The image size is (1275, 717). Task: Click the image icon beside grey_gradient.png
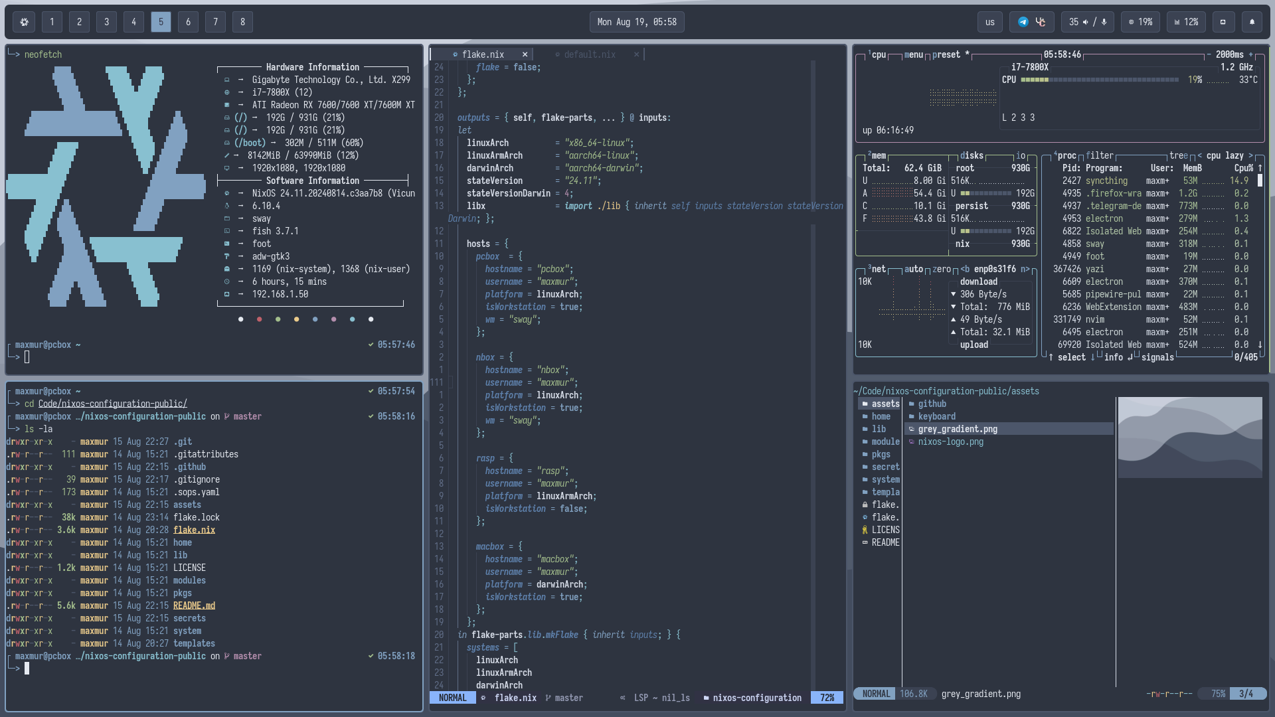point(911,429)
